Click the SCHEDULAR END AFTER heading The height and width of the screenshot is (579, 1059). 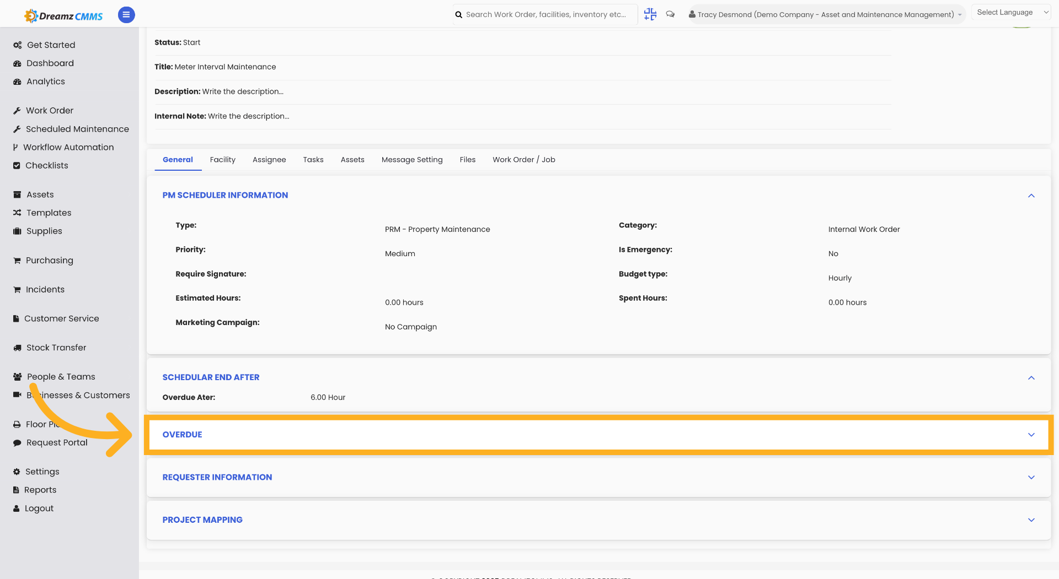[211, 377]
